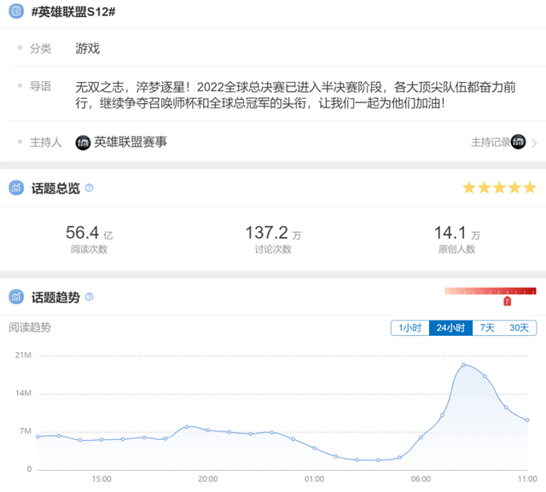Viewport: 546px width, 492px height.
Task: Open help icon next to 话题总览
Action: [x=89, y=188]
